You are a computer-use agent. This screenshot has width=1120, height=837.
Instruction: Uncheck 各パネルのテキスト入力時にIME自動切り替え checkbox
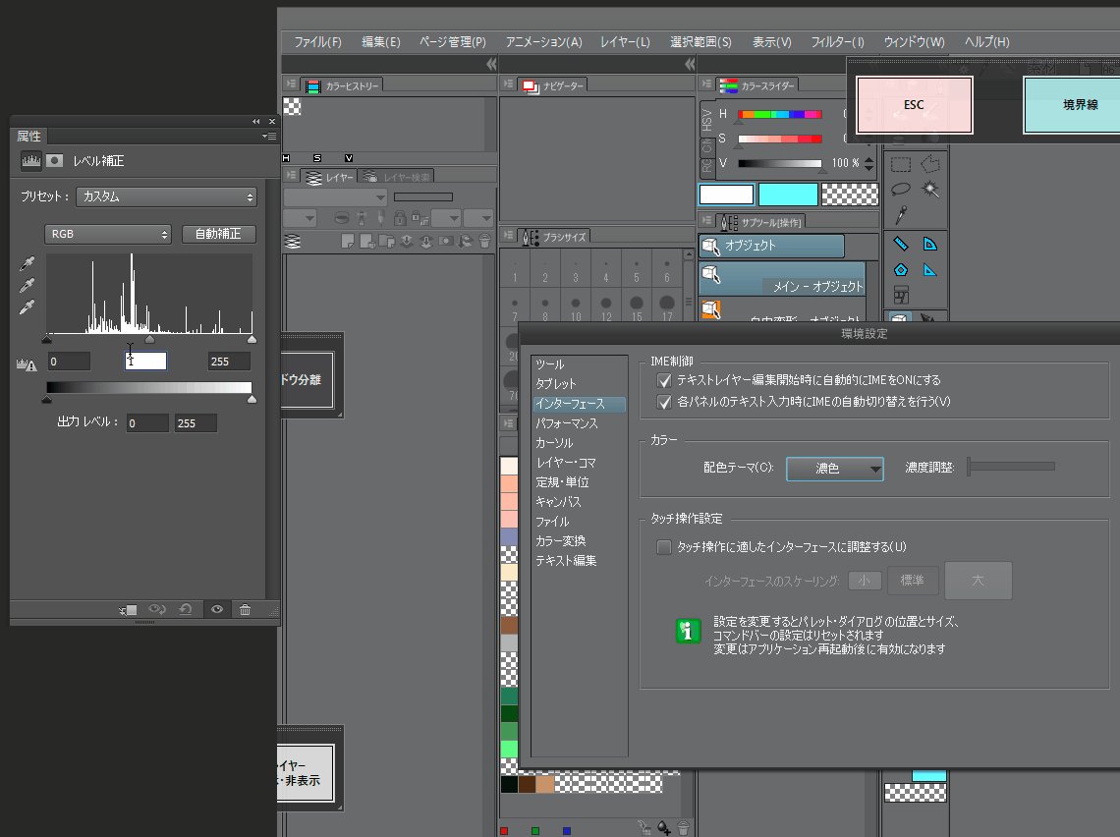663,402
